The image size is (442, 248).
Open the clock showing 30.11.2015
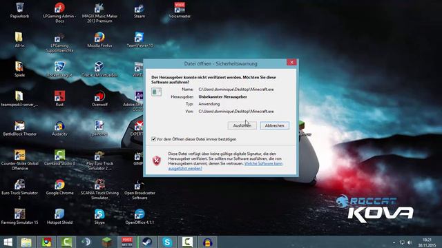[x=427, y=242]
